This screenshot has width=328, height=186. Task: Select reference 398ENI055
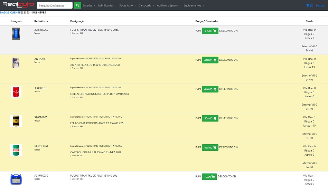(41, 117)
